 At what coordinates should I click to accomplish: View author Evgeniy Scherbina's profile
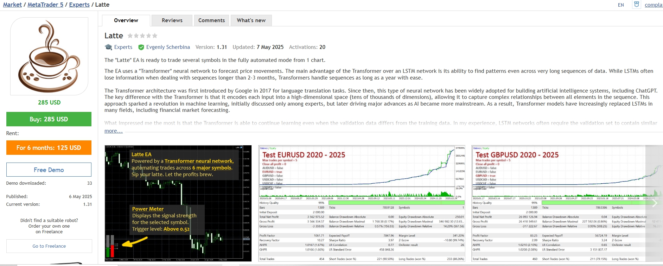tap(168, 47)
